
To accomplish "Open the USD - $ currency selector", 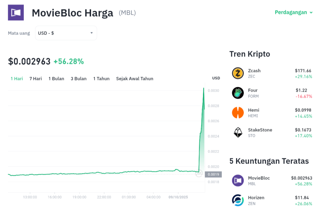I will pyautogui.click(x=66, y=33).
